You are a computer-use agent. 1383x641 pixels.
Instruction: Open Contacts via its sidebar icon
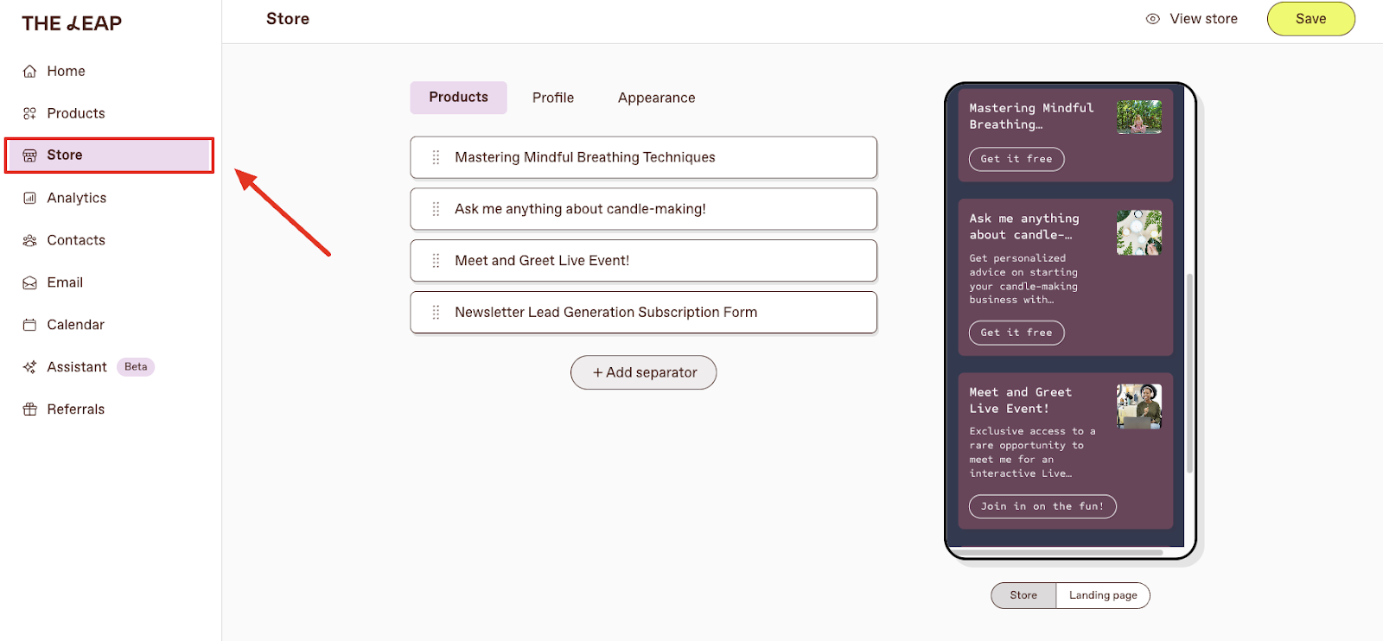30,239
